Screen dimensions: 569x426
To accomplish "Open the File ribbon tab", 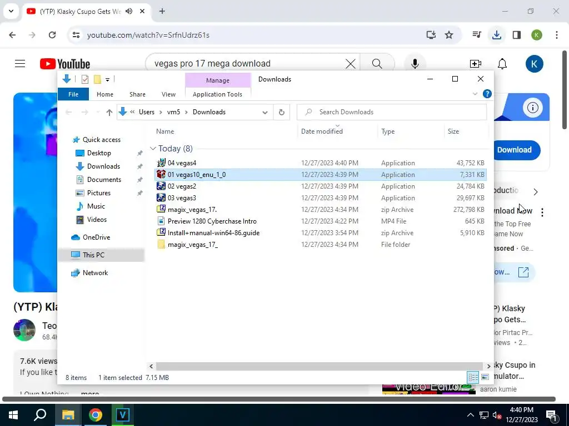I will point(73,94).
